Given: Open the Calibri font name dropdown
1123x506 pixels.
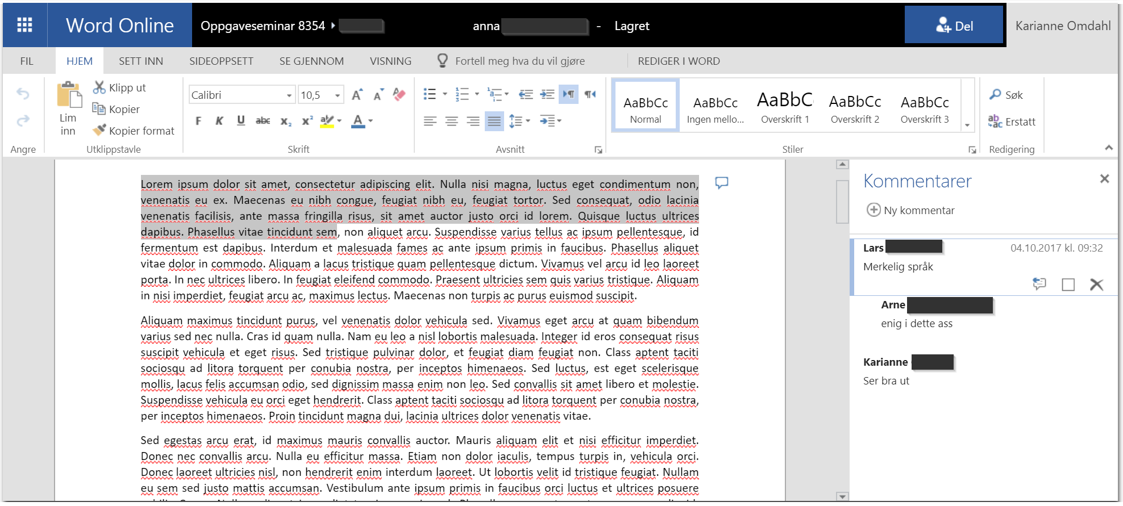Looking at the screenshot, I should click(289, 95).
